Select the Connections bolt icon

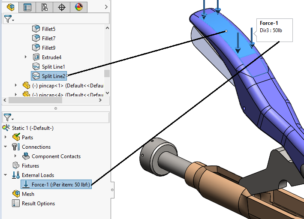16,147
